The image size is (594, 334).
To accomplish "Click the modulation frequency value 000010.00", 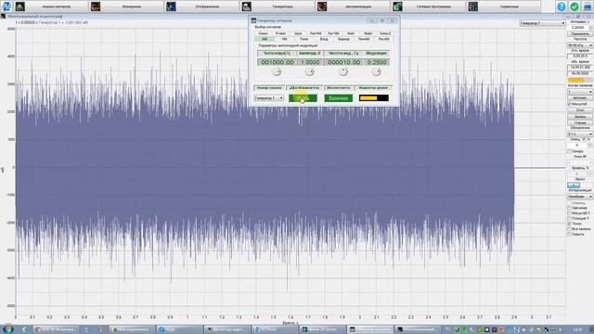I will 343,62.
